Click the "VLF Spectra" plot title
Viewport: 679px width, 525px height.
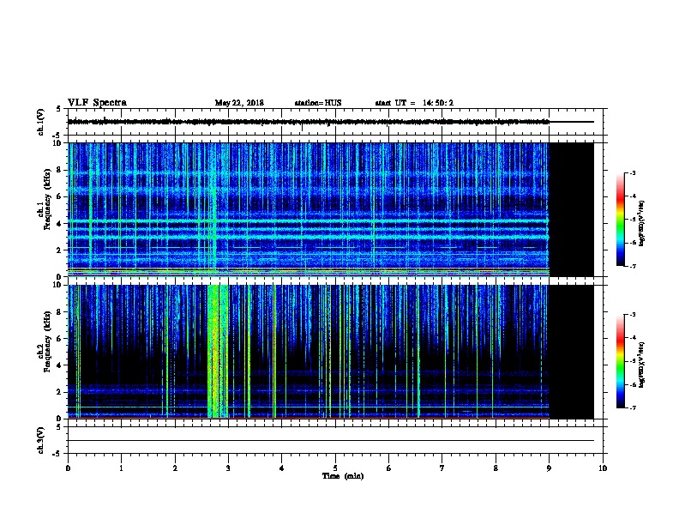tap(98, 103)
